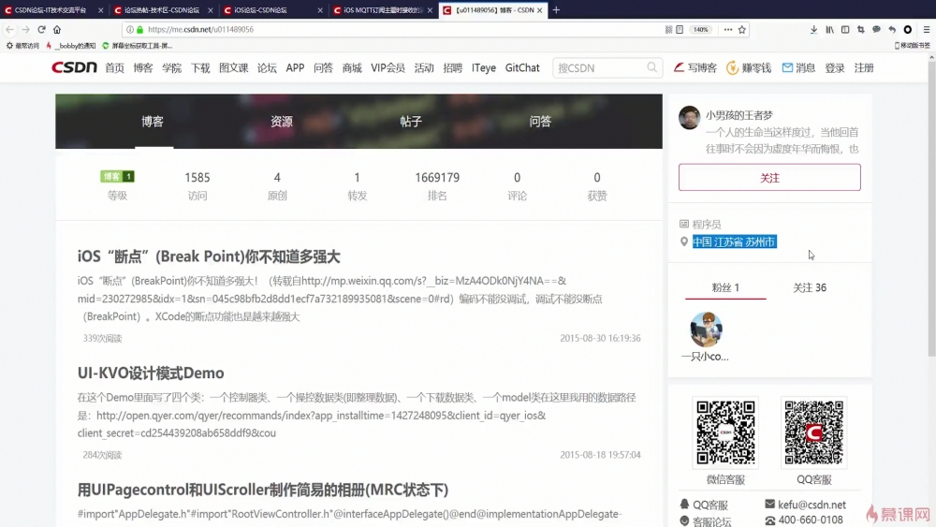The width and height of the screenshot is (936, 527).
Task: Open the chat bubble toolbar icon
Action: coord(876,29)
